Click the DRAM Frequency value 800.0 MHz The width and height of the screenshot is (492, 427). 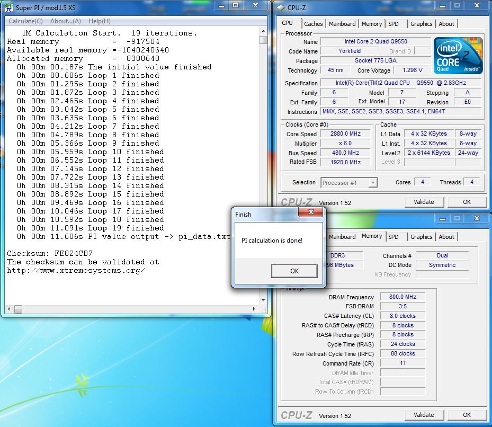402,297
